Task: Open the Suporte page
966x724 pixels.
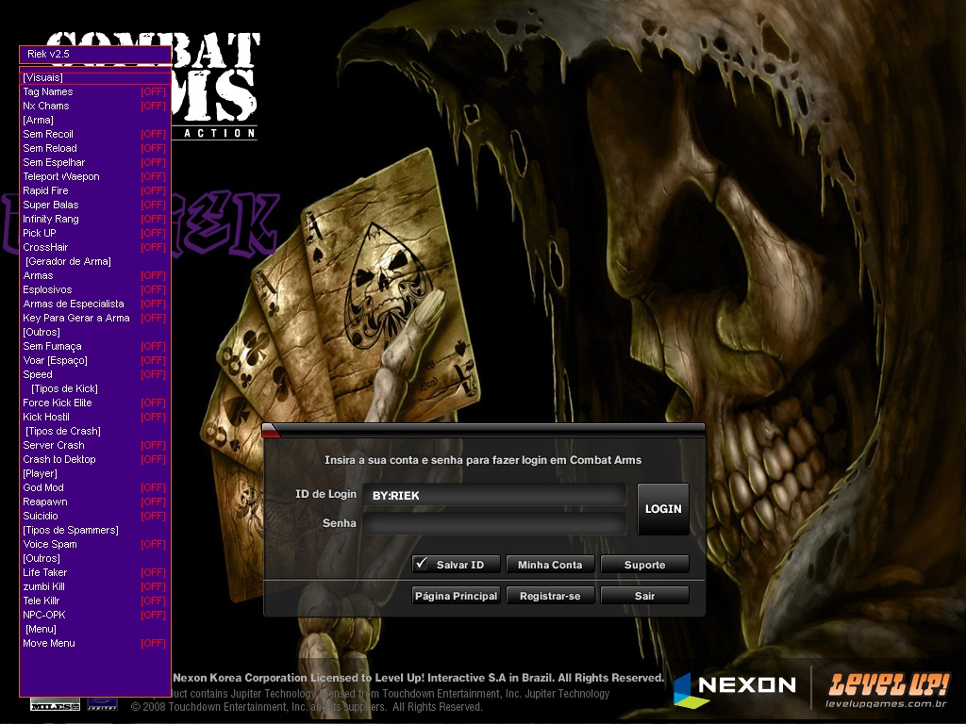Action: point(644,565)
